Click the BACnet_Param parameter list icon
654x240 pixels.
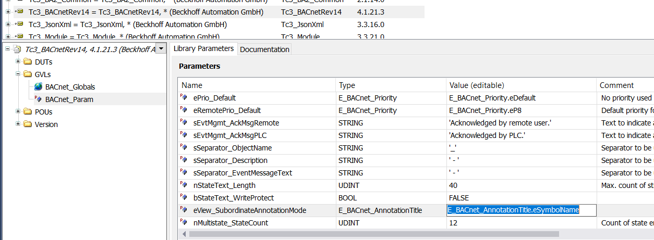(38, 99)
